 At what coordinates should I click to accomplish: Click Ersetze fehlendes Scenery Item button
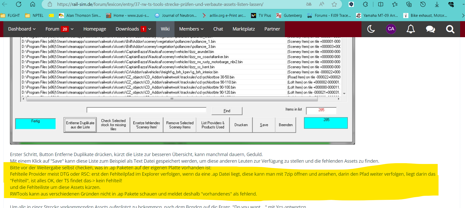(x=146, y=125)
